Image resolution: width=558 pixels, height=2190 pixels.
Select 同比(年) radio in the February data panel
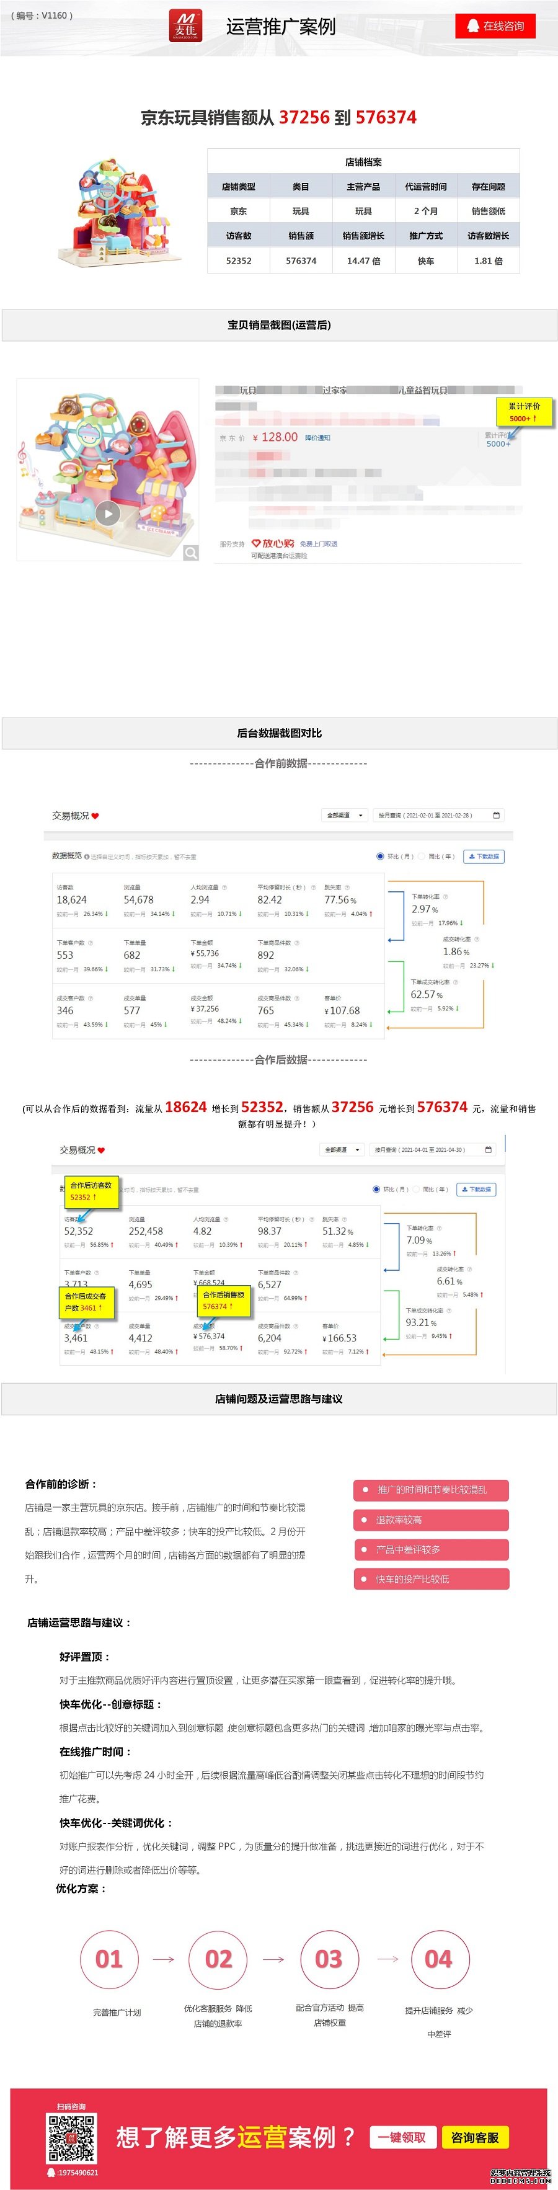coord(421,856)
